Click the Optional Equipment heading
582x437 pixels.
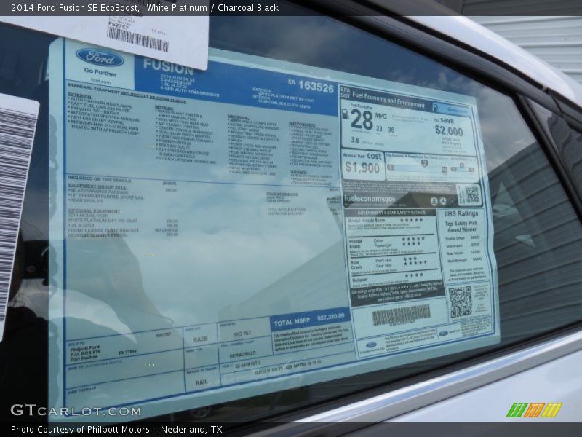click(94, 210)
